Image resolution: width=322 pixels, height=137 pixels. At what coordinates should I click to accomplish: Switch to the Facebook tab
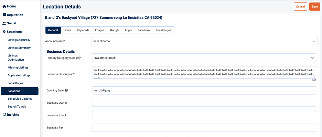[144, 30]
